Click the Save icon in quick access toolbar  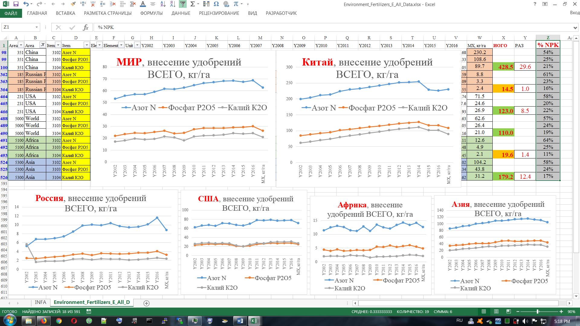pyautogui.click(x=16, y=4)
